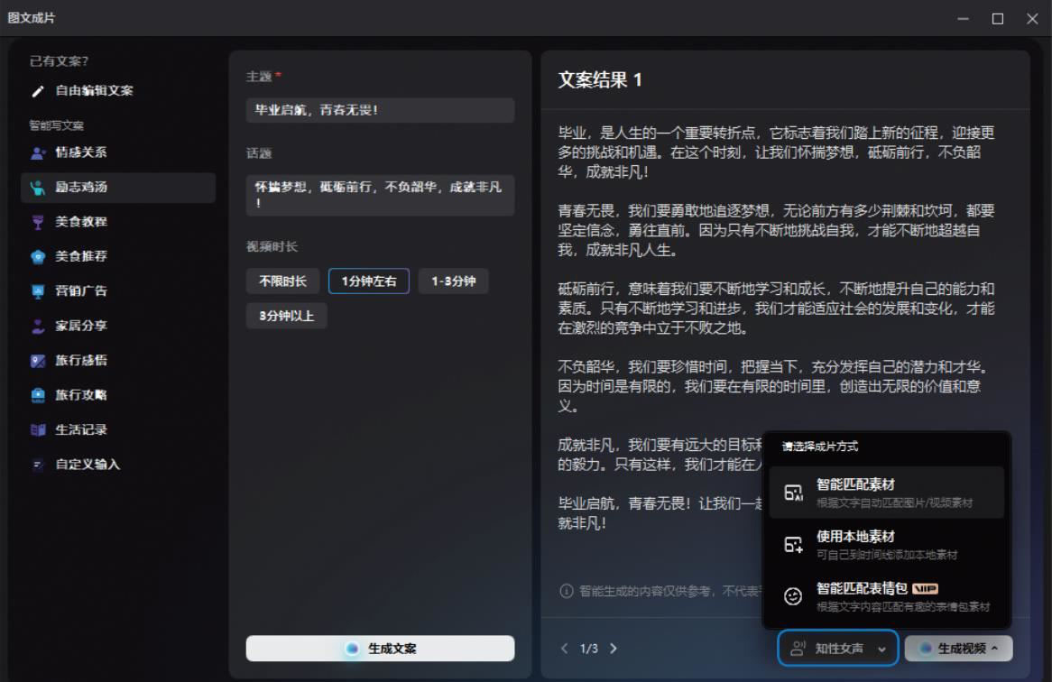Click the 情感关系 people icon

coord(38,152)
